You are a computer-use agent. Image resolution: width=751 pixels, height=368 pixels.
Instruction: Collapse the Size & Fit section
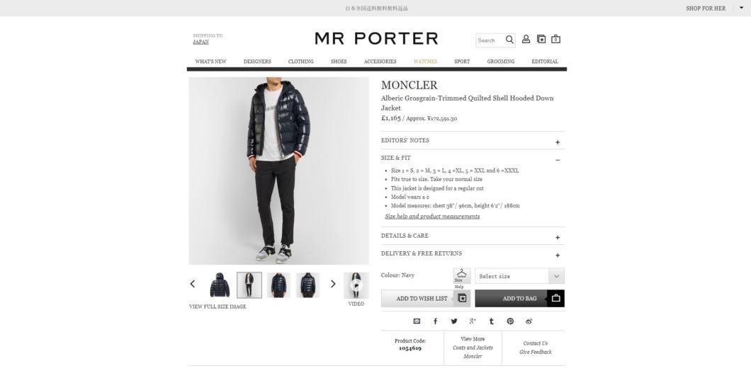473,158
